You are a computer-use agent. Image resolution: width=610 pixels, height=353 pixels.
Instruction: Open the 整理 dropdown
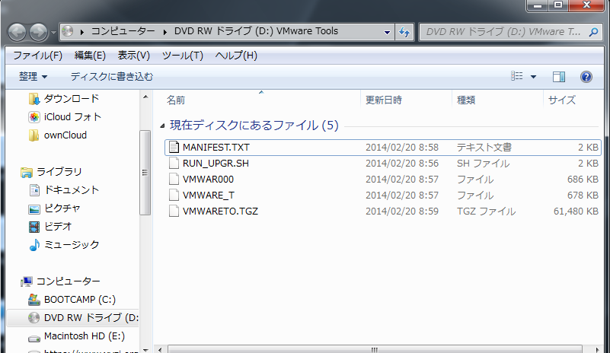point(33,77)
